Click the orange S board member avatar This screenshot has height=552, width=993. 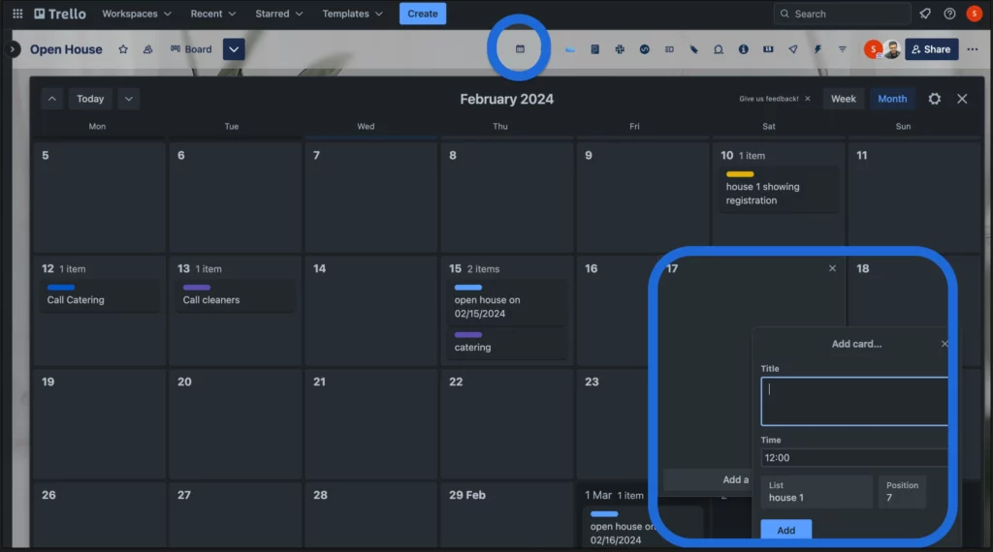(x=874, y=49)
